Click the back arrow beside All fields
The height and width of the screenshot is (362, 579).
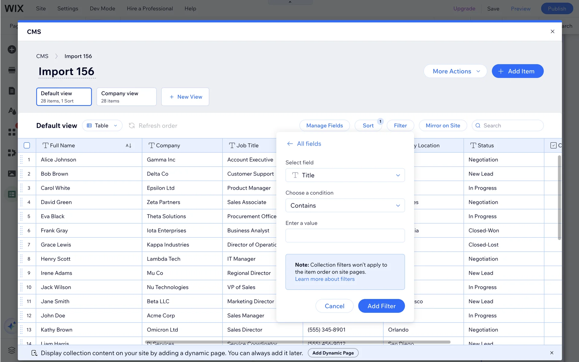(x=290, y=144)
